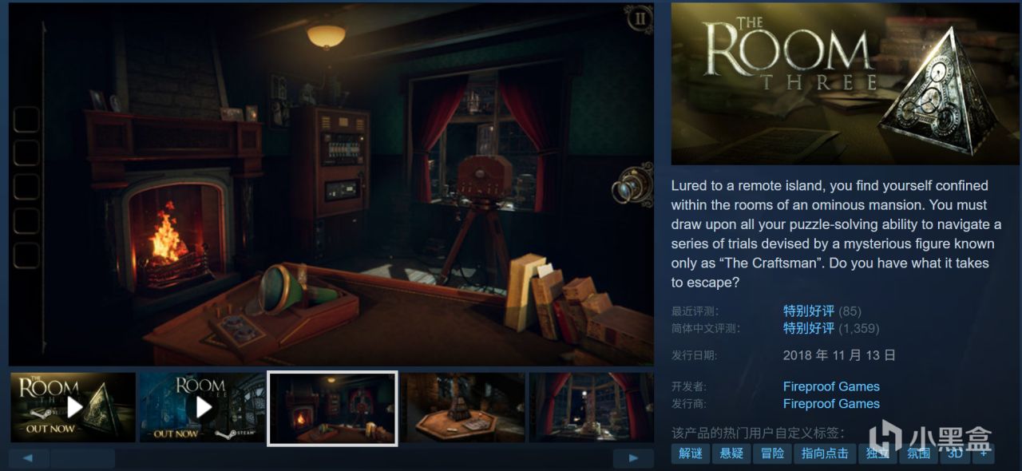Open recent reviews 特别好评 (85)
The image size is (1022, 471).
[822, 311]
